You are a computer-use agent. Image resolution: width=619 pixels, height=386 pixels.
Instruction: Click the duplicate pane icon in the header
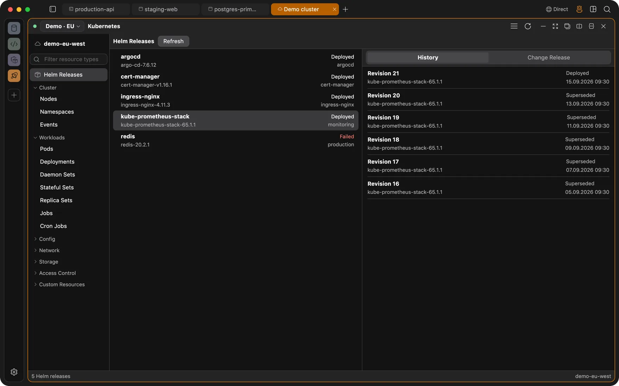567,26
